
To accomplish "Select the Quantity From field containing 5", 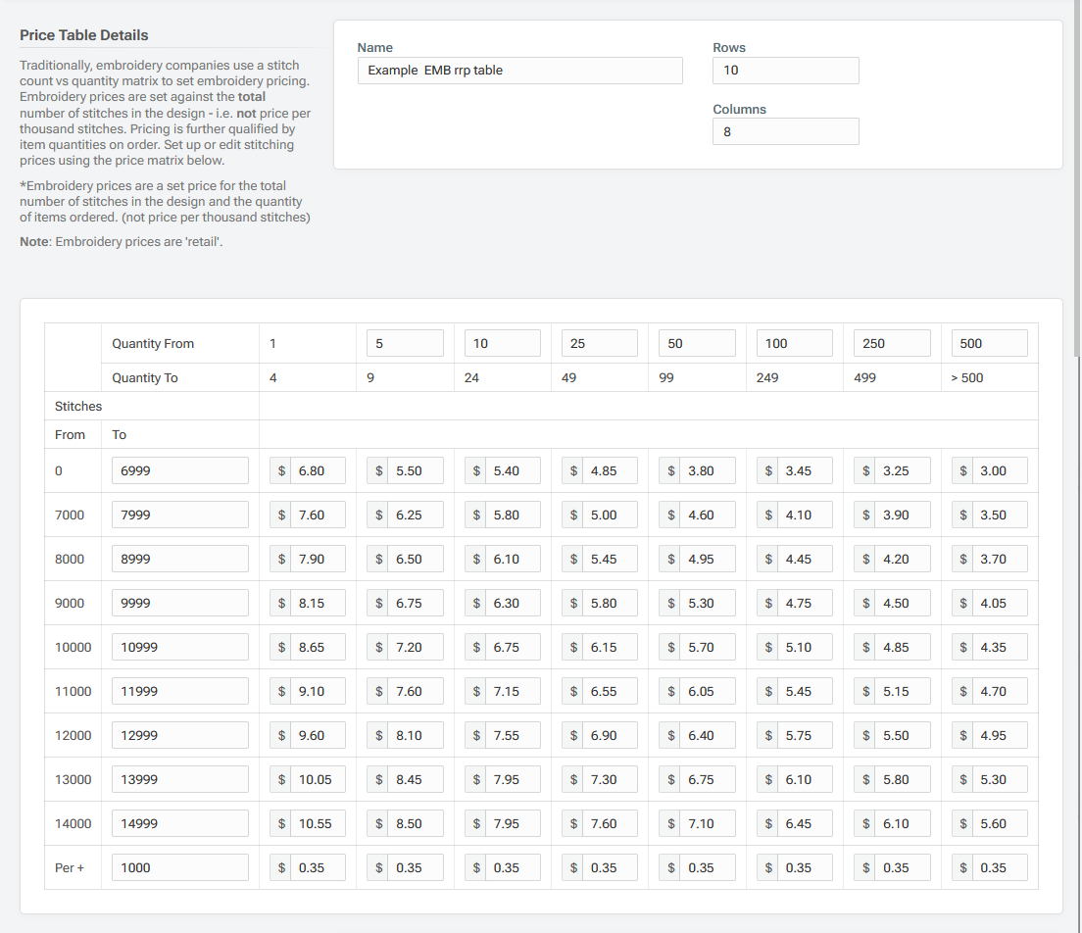I will tap(405, 342).
